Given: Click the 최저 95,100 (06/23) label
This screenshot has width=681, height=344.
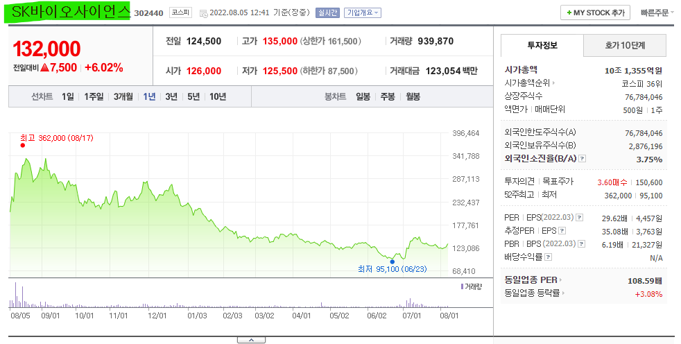Looking at the screenshot, I should point(393,269).
